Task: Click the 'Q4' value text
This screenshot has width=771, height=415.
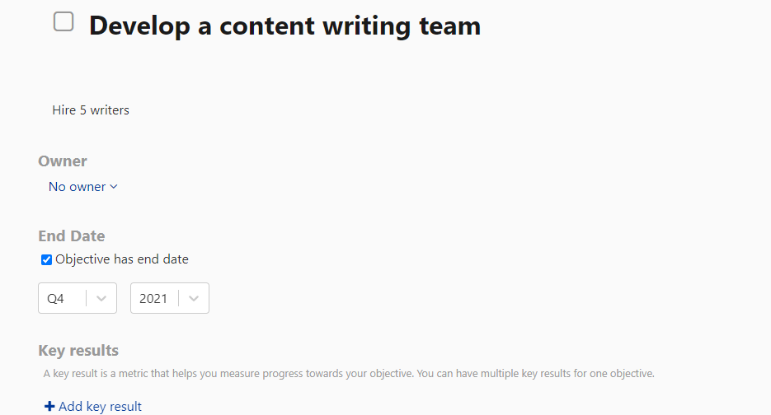Action: [55, 299]
